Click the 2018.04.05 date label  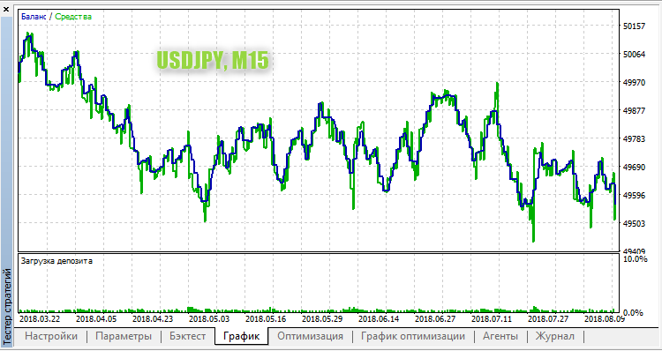[96, 319]
